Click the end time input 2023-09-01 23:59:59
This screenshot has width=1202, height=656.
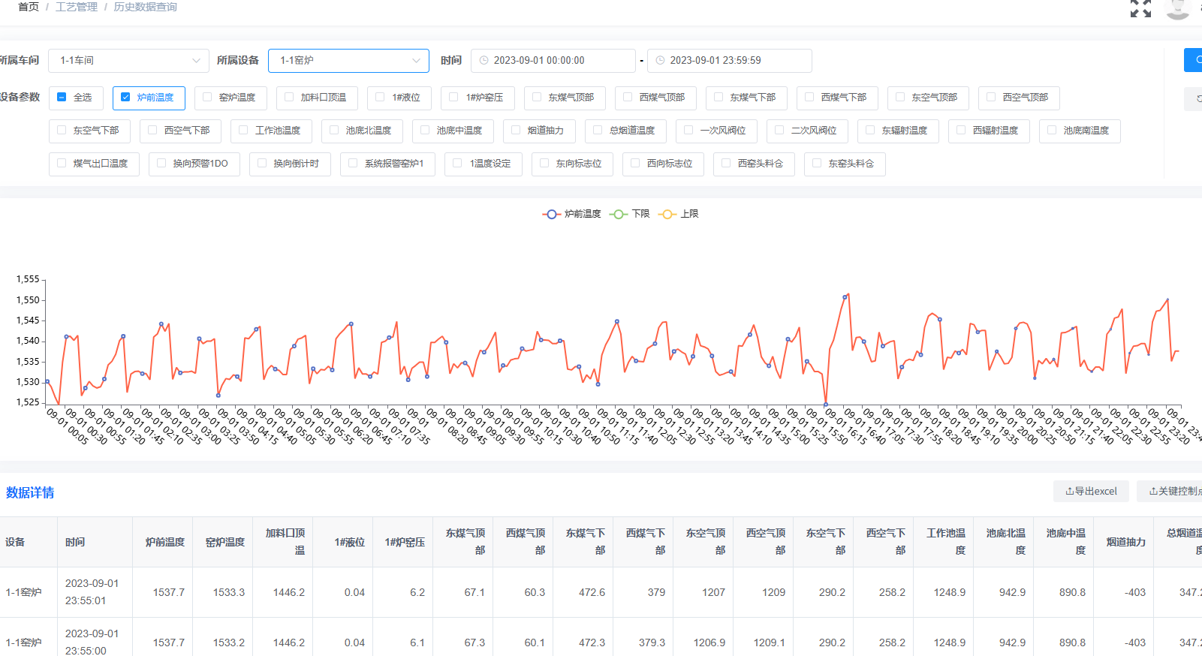pos(729,61)
